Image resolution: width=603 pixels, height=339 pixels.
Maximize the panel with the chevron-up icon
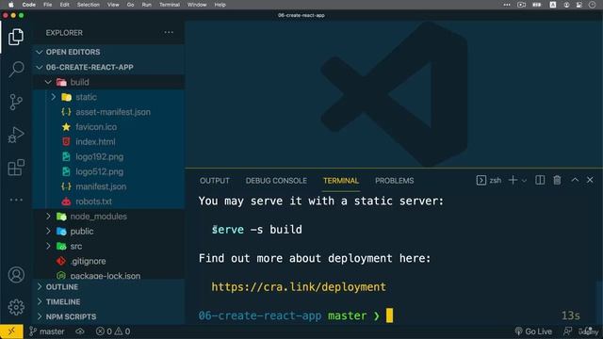click(575, 180)
